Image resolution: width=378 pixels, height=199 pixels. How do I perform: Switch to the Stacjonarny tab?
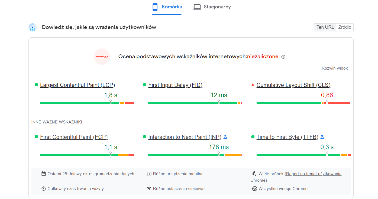(212, 7)
